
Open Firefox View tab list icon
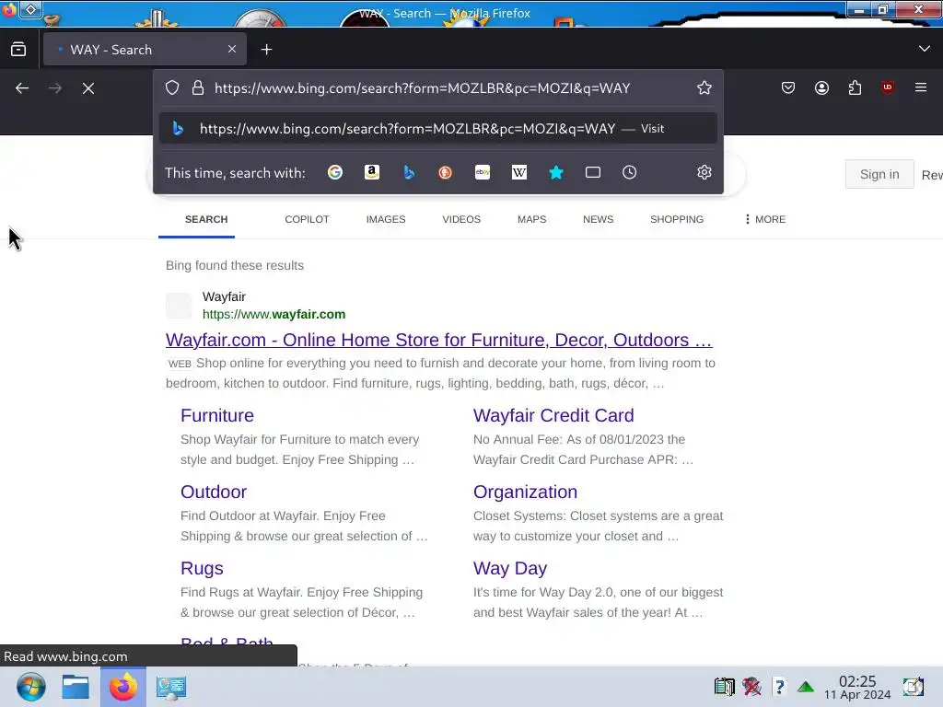[18, 50]
